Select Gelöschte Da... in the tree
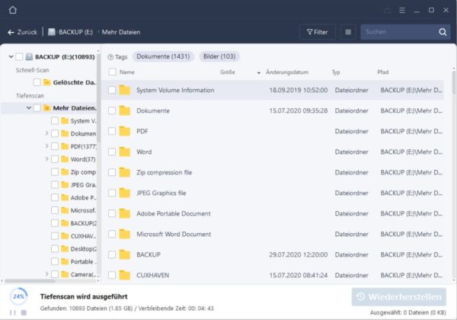The height and width of the screenshot is (320, 457). (x=75, y=82)
